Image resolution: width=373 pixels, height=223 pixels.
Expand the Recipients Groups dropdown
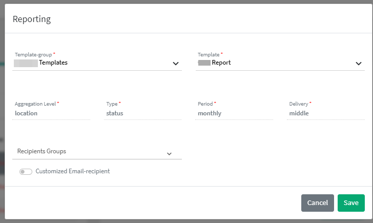point(92,152)
